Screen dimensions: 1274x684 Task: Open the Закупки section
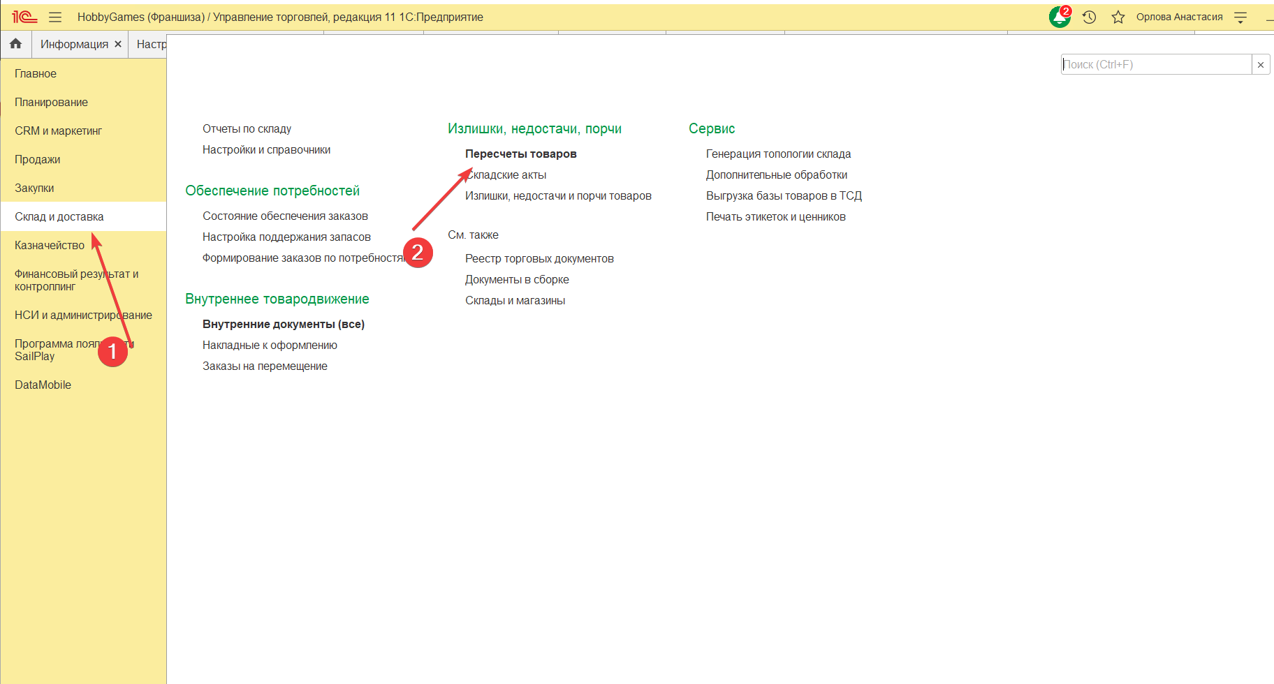(x=34, y=188)
